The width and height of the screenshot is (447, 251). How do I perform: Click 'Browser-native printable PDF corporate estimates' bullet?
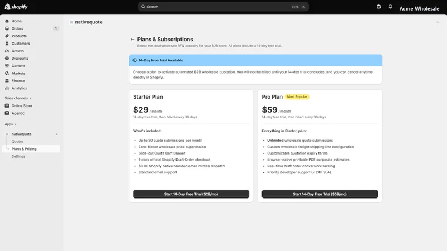(308, 160)
